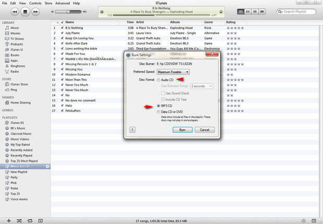The image size is (323, 224).
Task: Toggle repeat in bottom bar
Action: (30, 221)
